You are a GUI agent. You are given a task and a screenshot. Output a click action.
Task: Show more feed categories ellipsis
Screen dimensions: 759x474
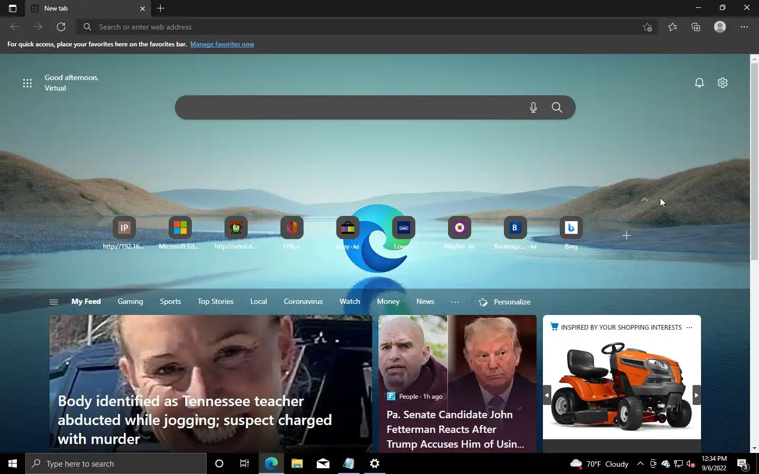(455, 302)
